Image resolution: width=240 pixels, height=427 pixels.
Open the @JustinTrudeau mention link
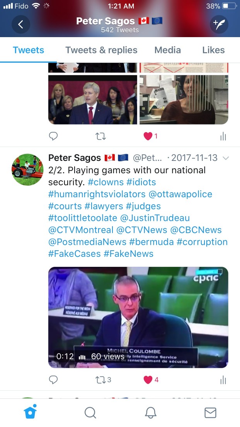[155, 218]
